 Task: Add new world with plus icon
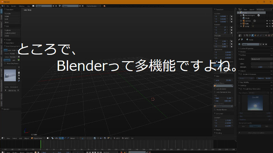coord(263,45)
